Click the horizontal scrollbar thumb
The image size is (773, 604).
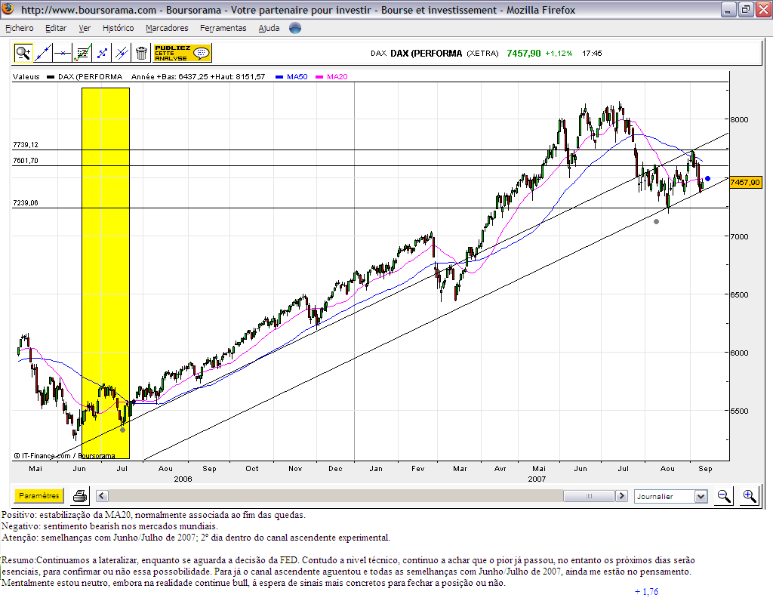[589, 496]
